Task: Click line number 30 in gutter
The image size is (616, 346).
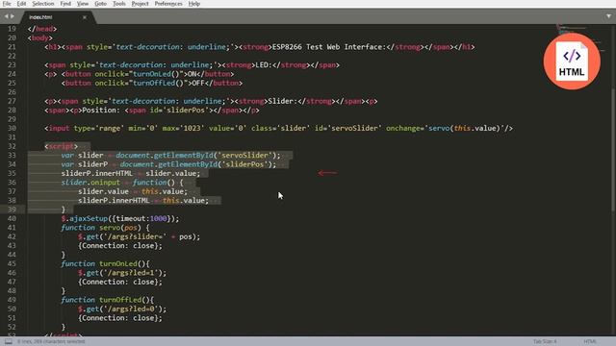Action: tap(12, 128)
